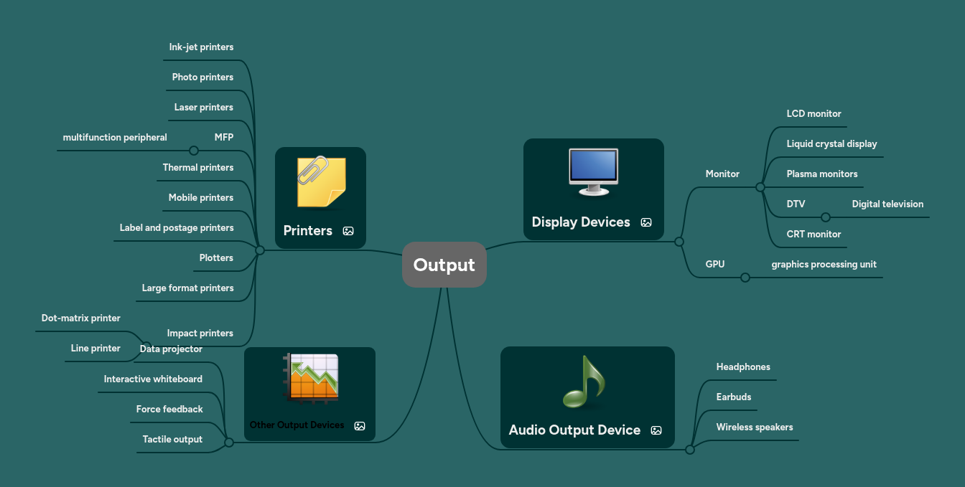Open image indicator next to Audio Output Device
Viewport: 965px width, 487px height.
656,430
